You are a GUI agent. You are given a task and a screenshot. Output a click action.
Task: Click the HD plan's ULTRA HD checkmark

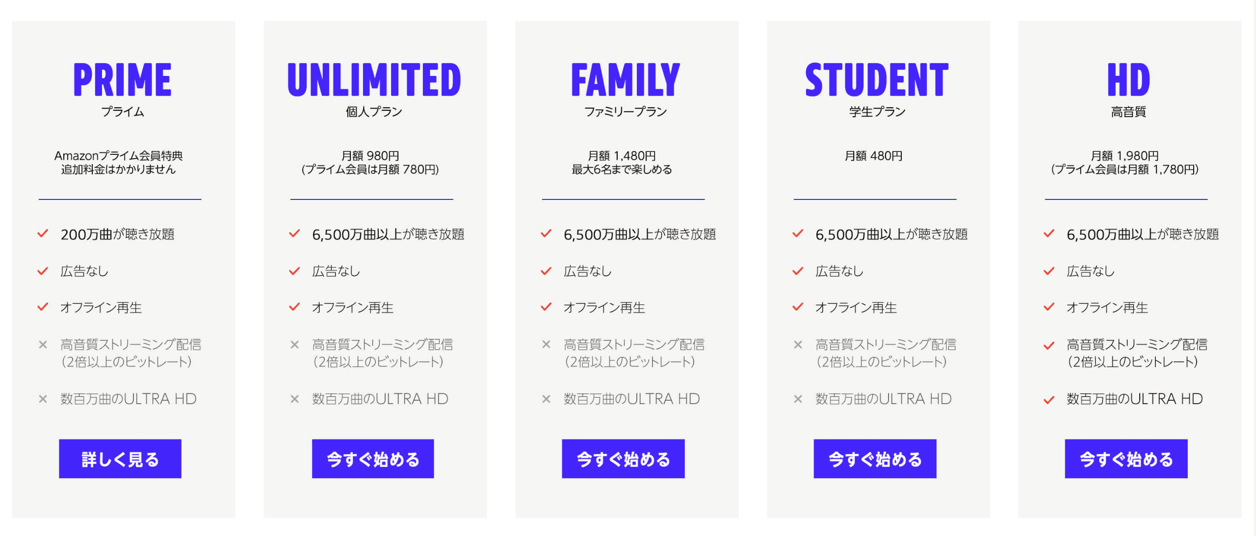pyautogui.click(x=1049, y=400)
